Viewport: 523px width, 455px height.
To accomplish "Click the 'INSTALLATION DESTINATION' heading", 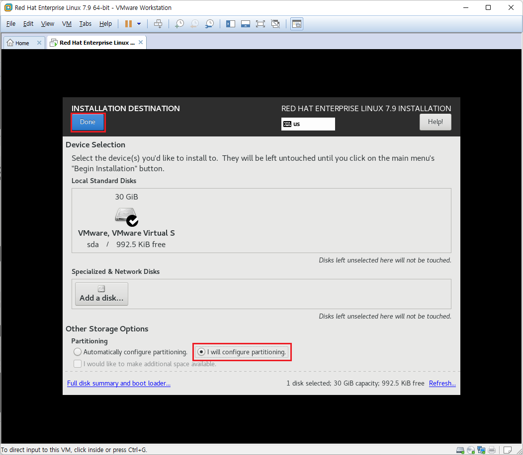I will pyautogui.click(x=125, y=109).
